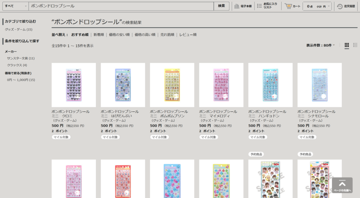Open the shopping cart カート
Screen dimensions: 360x198
point(292,6)
